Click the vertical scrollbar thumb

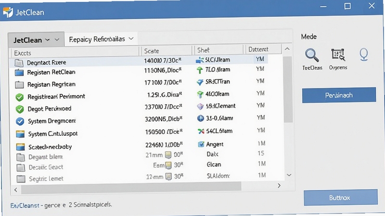click(288, 89)
